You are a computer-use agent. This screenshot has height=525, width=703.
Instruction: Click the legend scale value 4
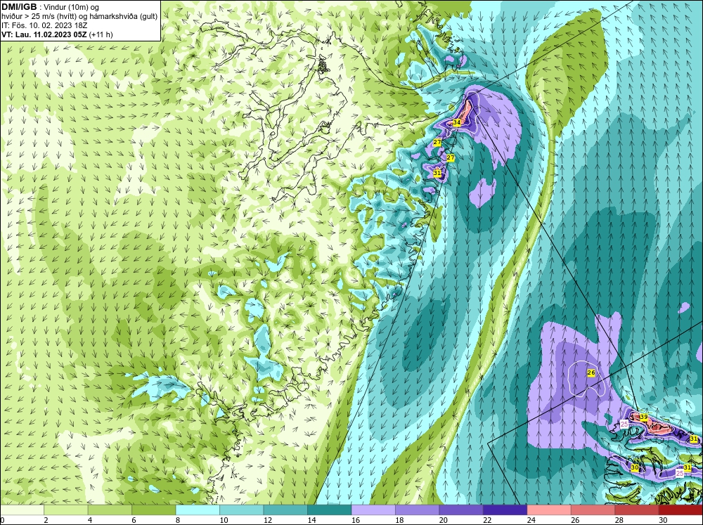pos(91,520)
